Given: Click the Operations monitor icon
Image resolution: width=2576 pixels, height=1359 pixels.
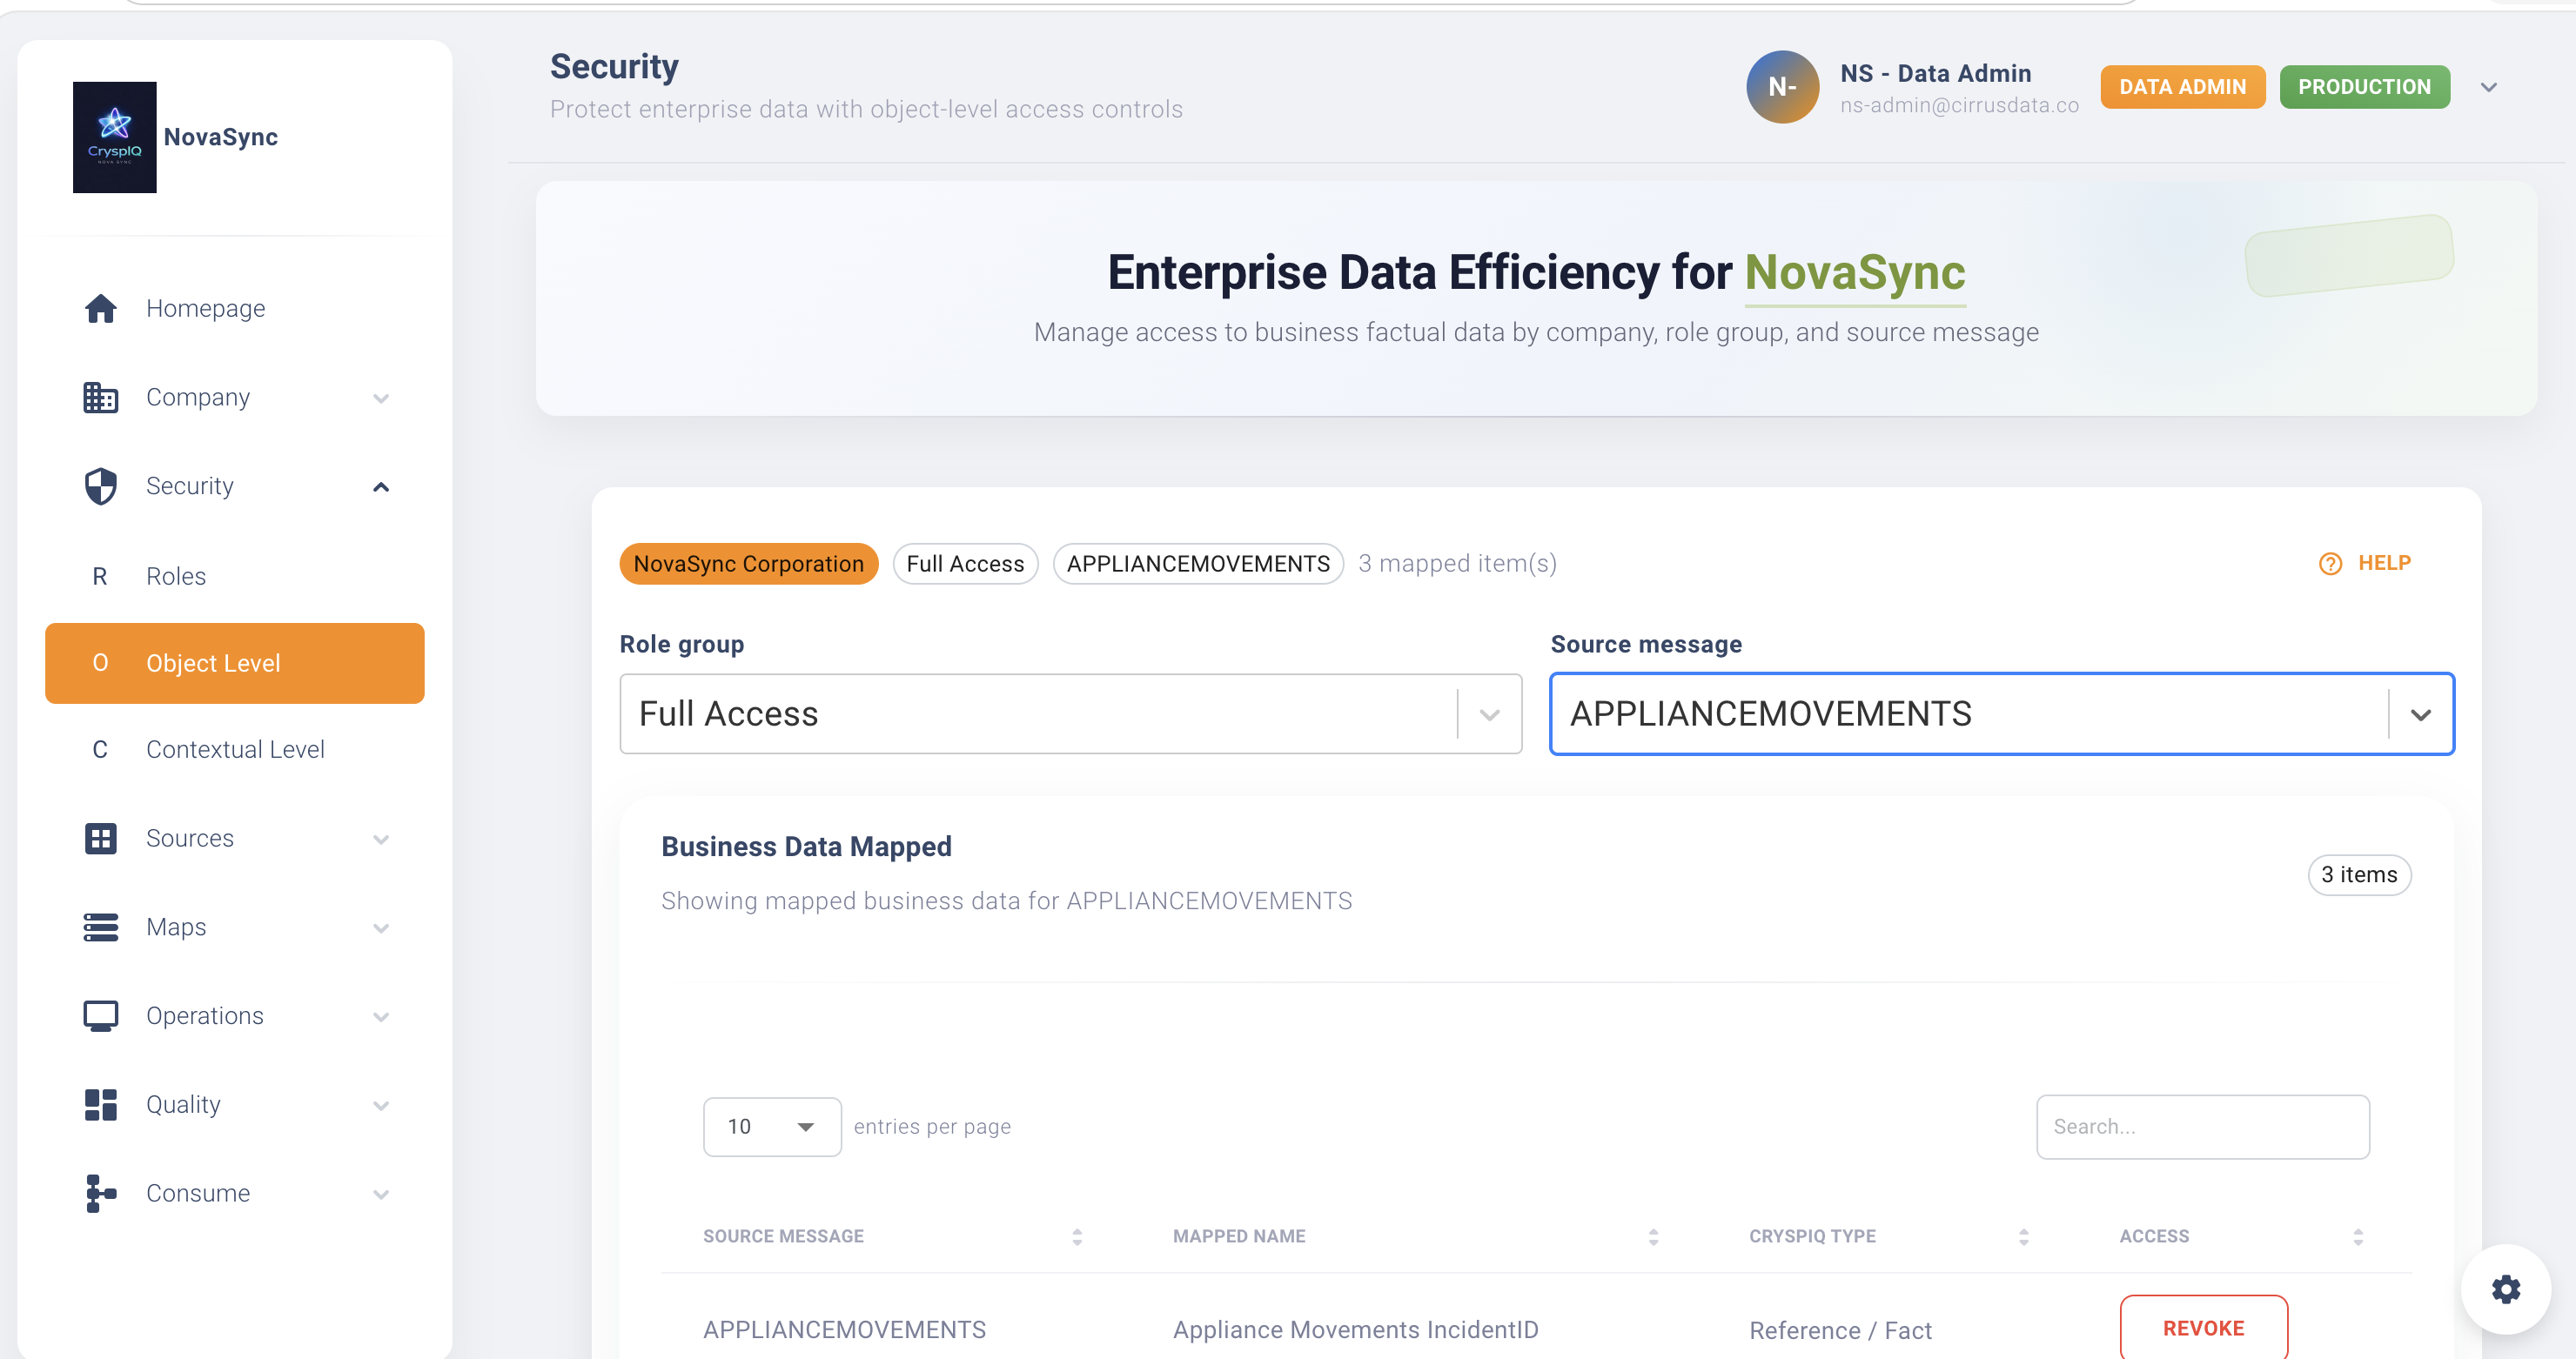Looking at the screenshot, I should (100, 1016).
